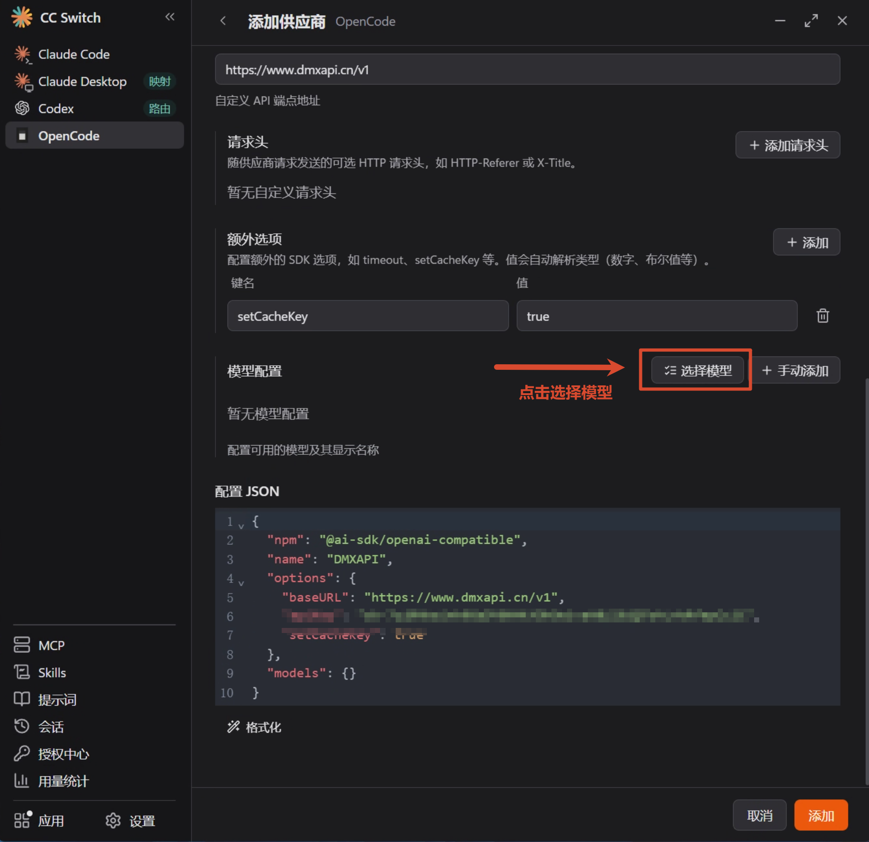Maximize the window with the expand icon
This screenshot has height=842, width=869.
[x=811, y=21]
